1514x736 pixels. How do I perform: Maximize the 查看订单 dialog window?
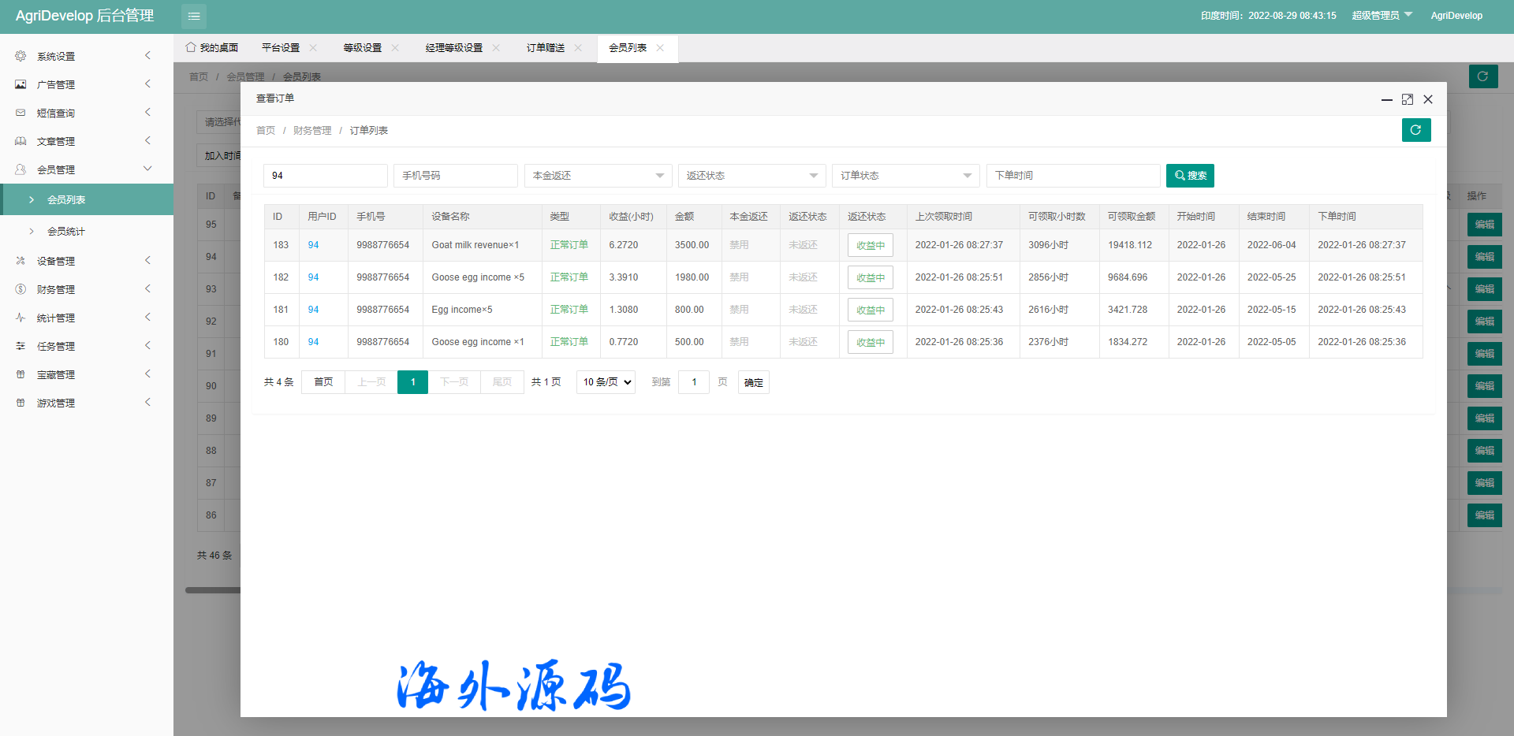pos(1407,99)
